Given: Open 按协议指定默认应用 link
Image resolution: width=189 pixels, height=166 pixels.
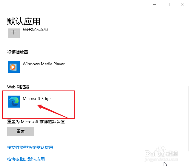Looking at the screenshot, I should pyautogui.click(x=26, y=159).
